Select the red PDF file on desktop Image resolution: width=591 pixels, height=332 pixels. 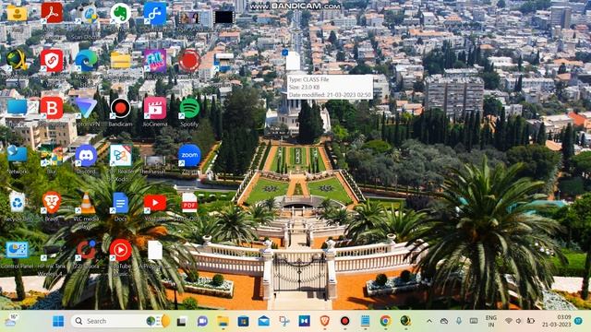pyautogui.click(x=189, y=203)
